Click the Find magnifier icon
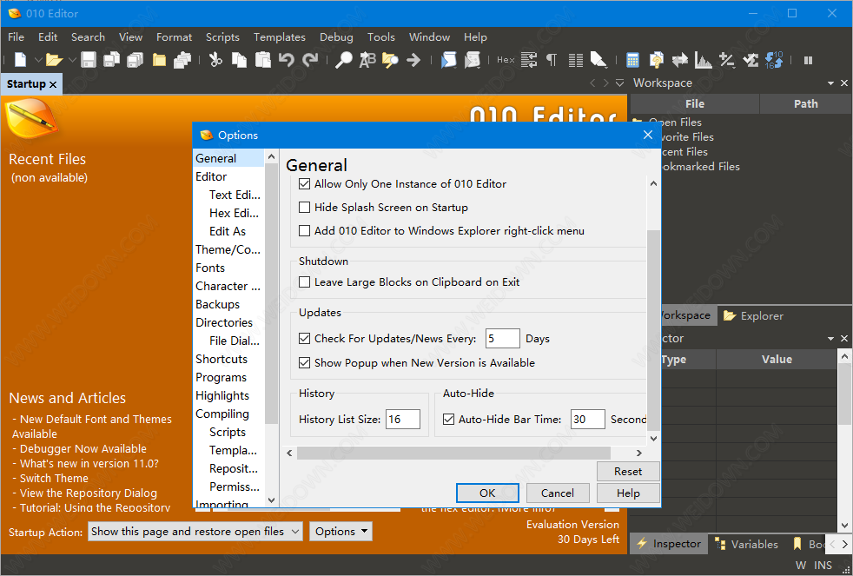The image size is (853, 576). [343, 60]
